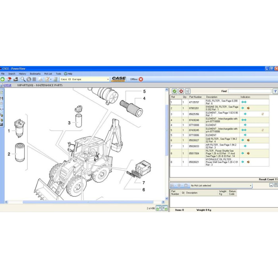Select the FUEL FILTER row 47135707
Image resolution: width=278 pixels, height=278 pixels.
[x=220, y=102]
